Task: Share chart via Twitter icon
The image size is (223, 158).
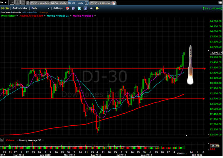Action: (79, 8)
